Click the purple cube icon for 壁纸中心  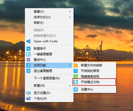coord(28,60)
